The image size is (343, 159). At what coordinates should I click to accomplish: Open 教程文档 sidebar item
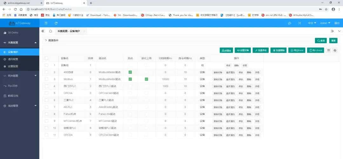point(20,96)
